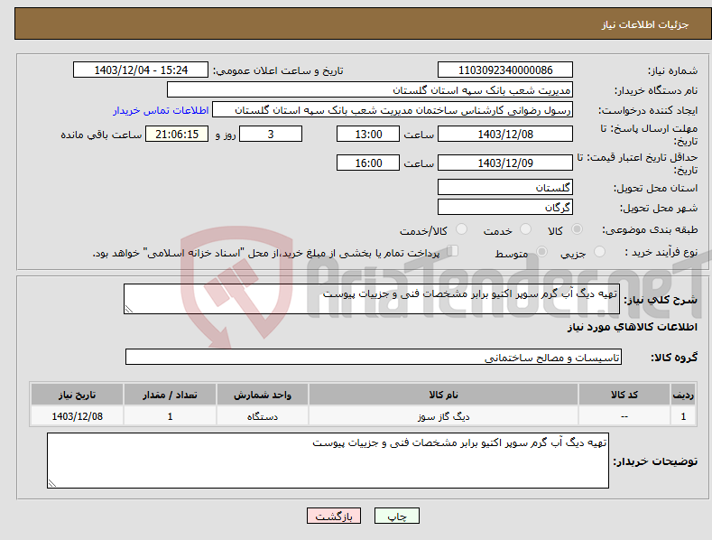Image resolution: width=712 pixels, height=540 pixels.
Task: Click the نام دستگاه خریدار field
Action: pos(370,90)
